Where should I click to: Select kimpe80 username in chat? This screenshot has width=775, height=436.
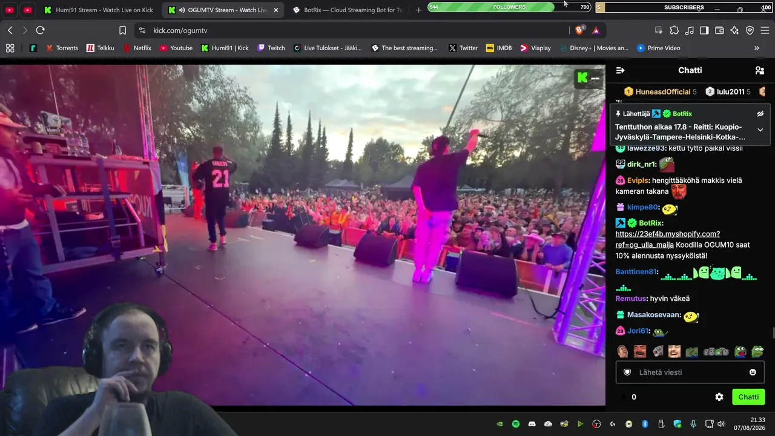642,207
